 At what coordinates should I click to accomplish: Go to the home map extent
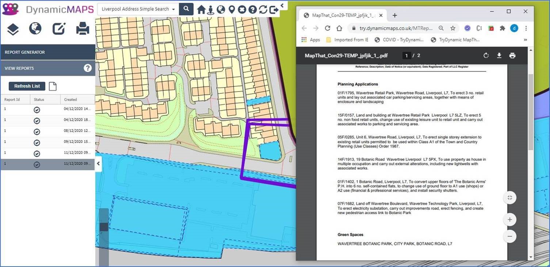point(201,9)
